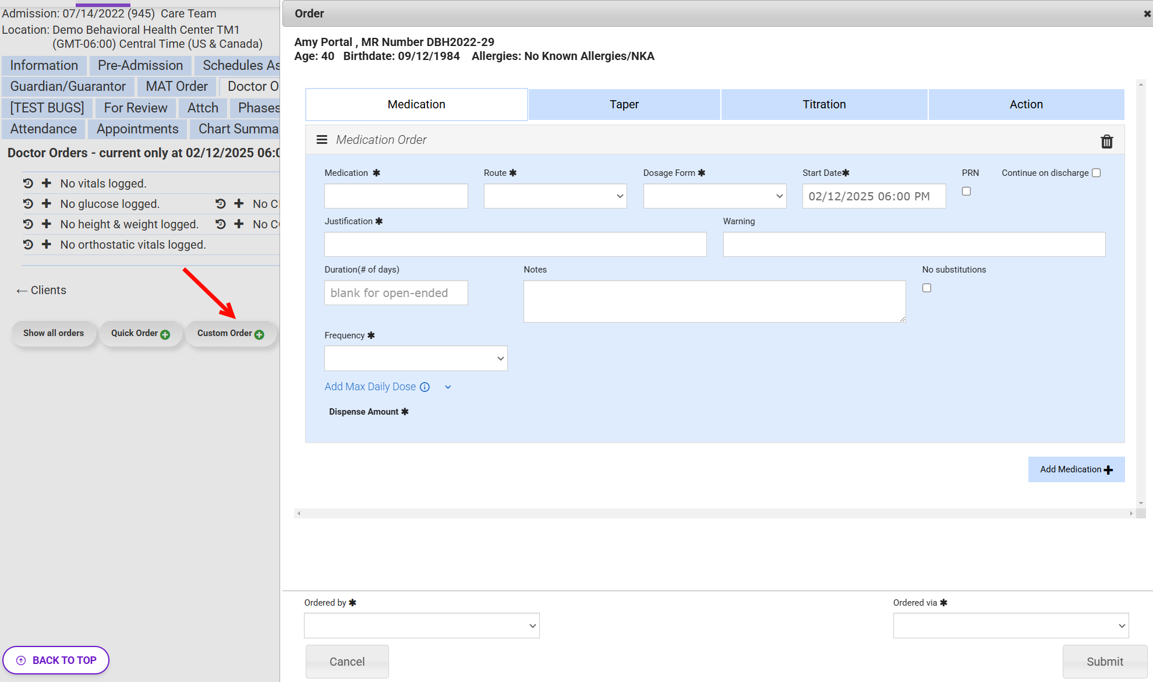The image size is (1153, 682).
Task: Click the plus icon next to No vitals logged
Action: coord(47,183)
